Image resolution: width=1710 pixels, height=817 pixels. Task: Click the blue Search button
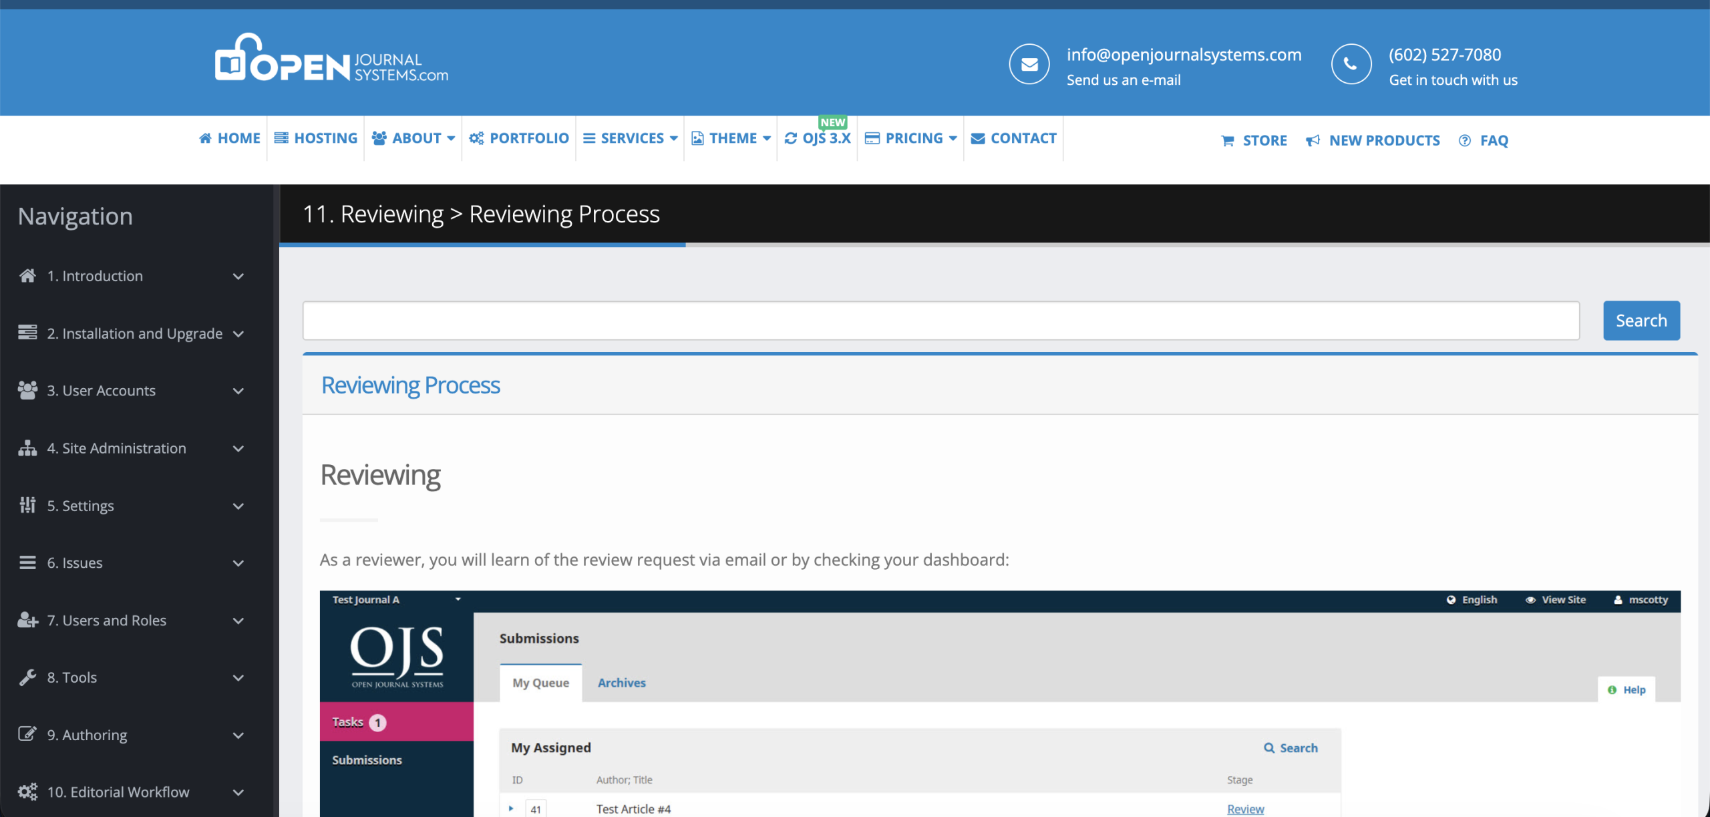tap(1641, 321)
